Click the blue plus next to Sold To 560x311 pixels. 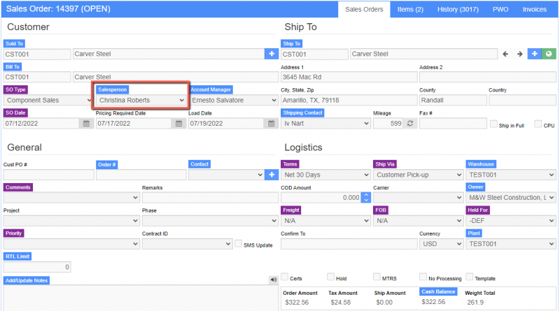pyautogui.click(x=271, y=54)
